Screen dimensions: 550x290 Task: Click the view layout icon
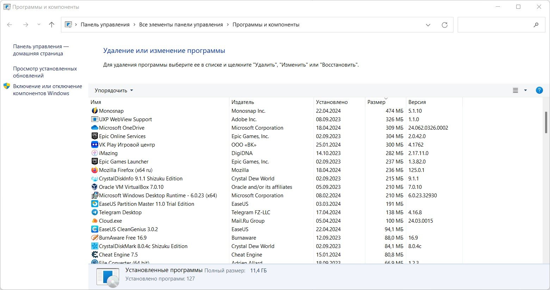pos(515,91)
